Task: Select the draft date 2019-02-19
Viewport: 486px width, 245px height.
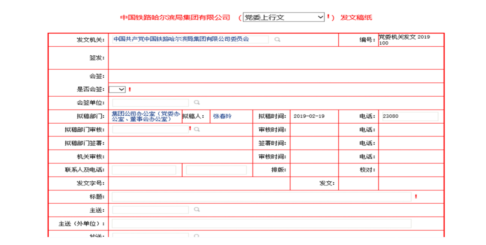Action: point(309,116)
